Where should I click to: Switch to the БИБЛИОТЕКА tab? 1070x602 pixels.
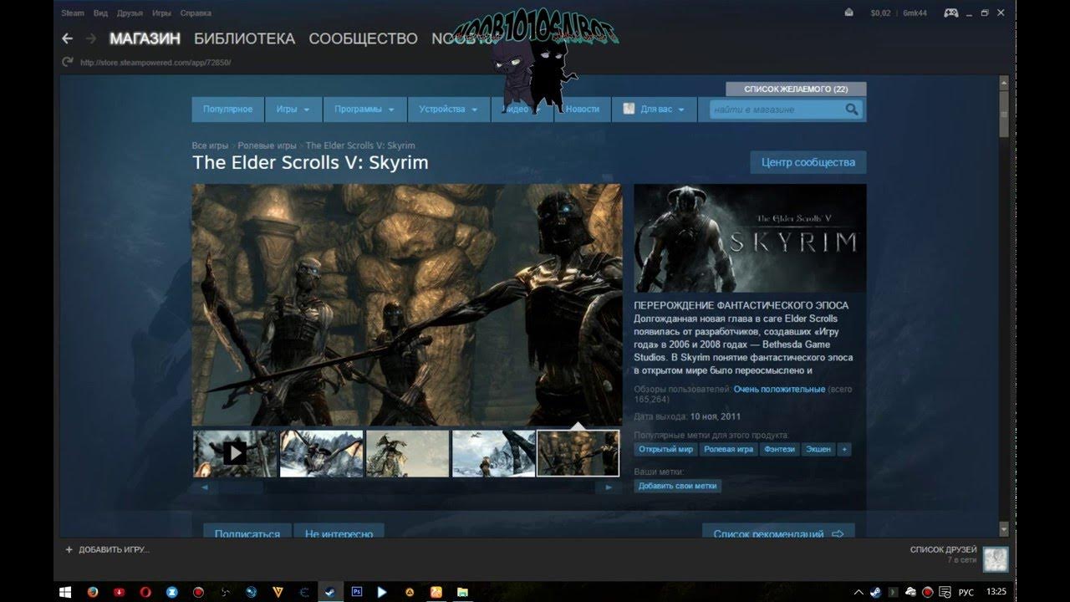tap(244, 38)
